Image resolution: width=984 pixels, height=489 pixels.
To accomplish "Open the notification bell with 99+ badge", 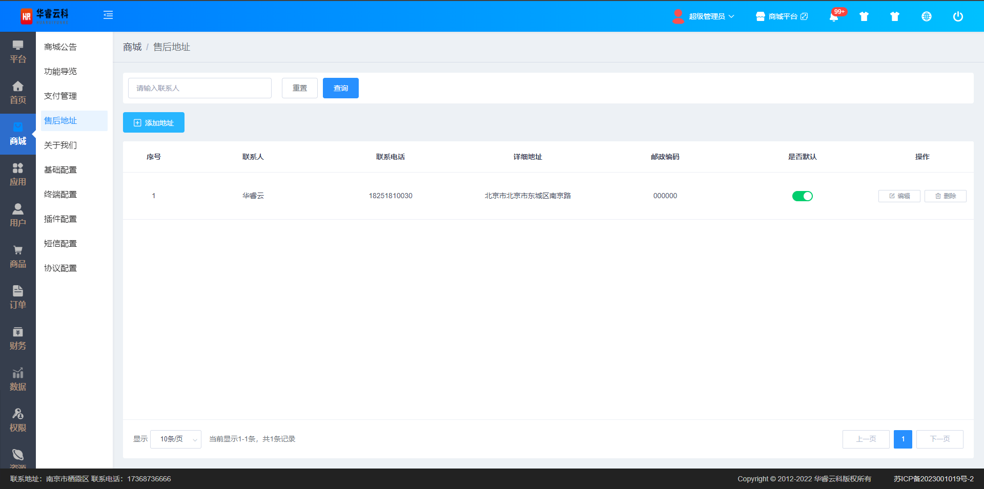I will pyautogui.click(x=834, y=17).
